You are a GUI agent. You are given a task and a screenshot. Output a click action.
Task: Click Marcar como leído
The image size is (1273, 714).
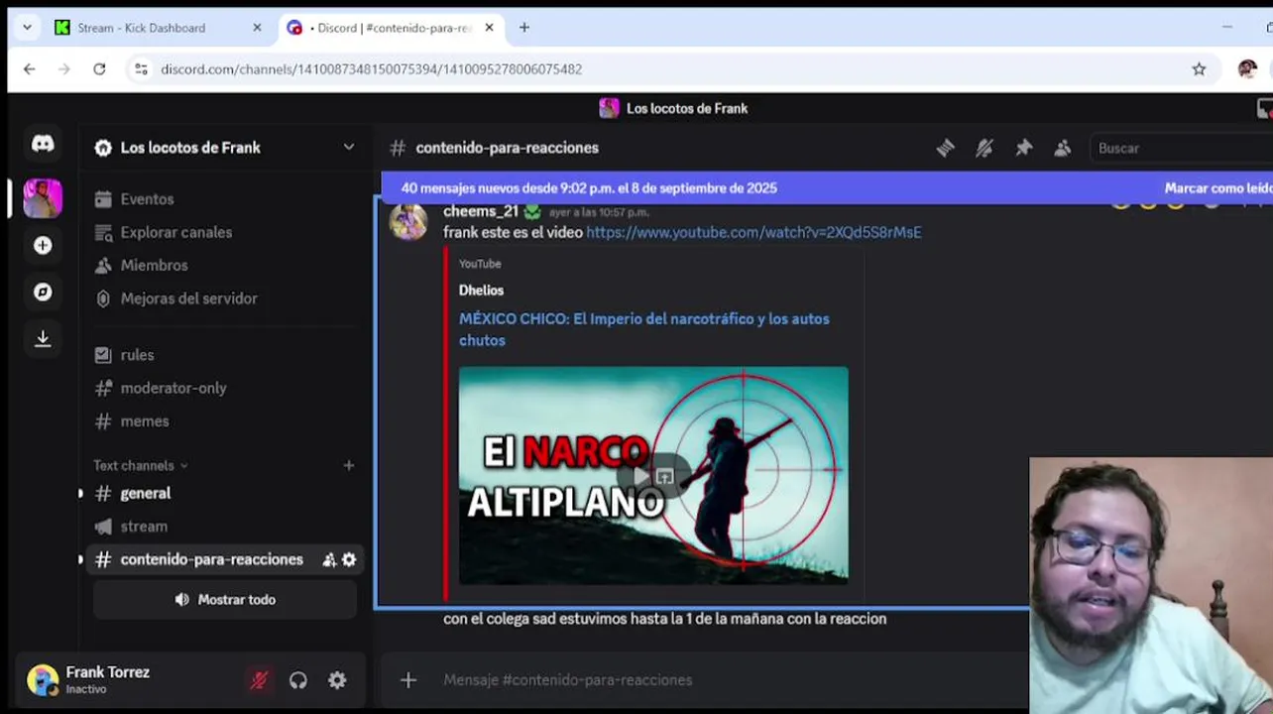pyautogui.click(x=1217, y=188)
